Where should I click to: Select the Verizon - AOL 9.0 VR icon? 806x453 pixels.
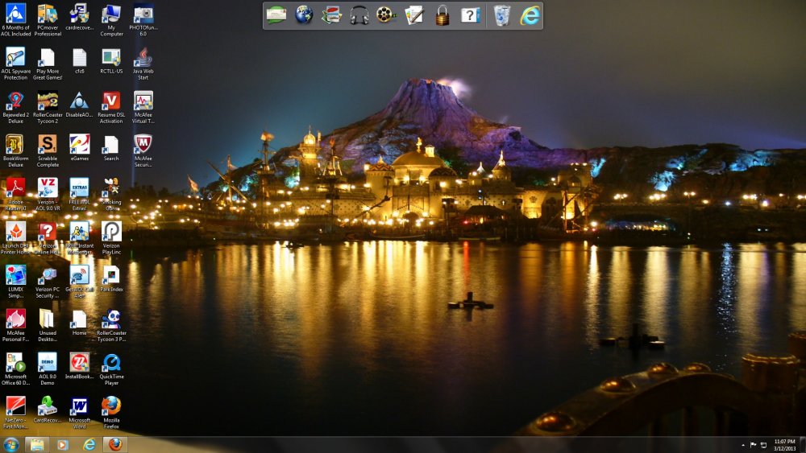(48, 195)
